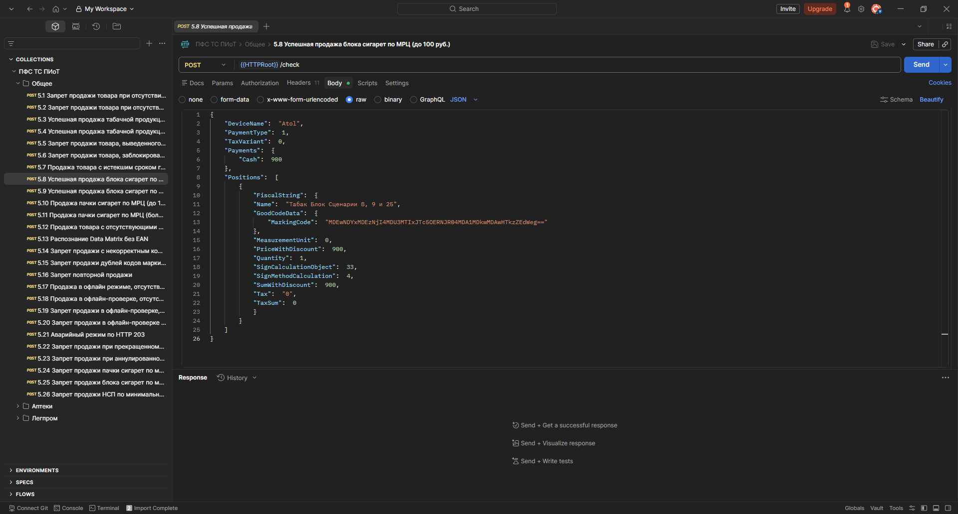Switch to the Authorization tab

pyautogui.click(x=259, y=83)
